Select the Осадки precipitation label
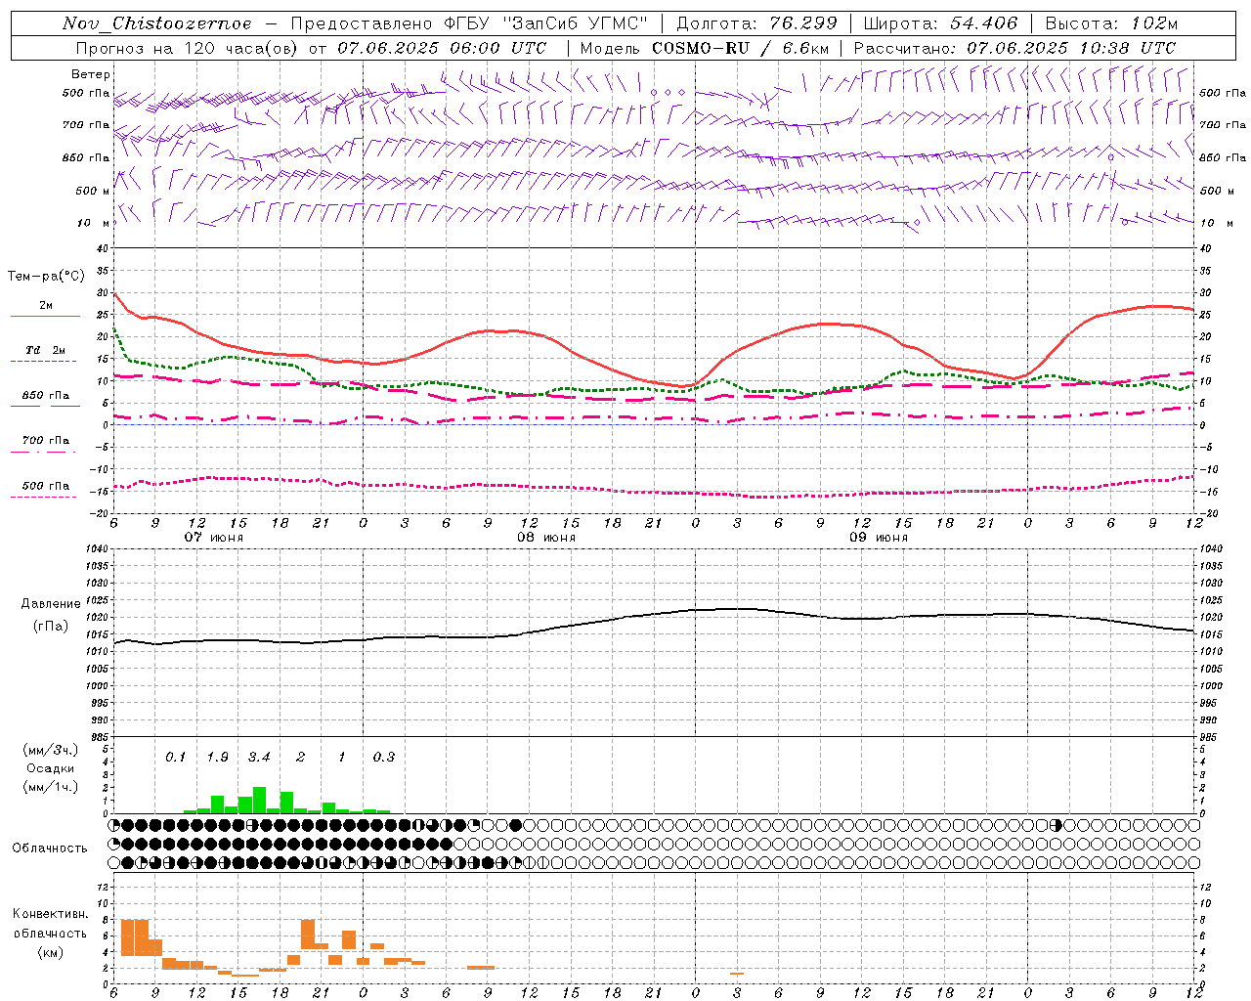This screenshot has height=1001, width=1251. 50,769
